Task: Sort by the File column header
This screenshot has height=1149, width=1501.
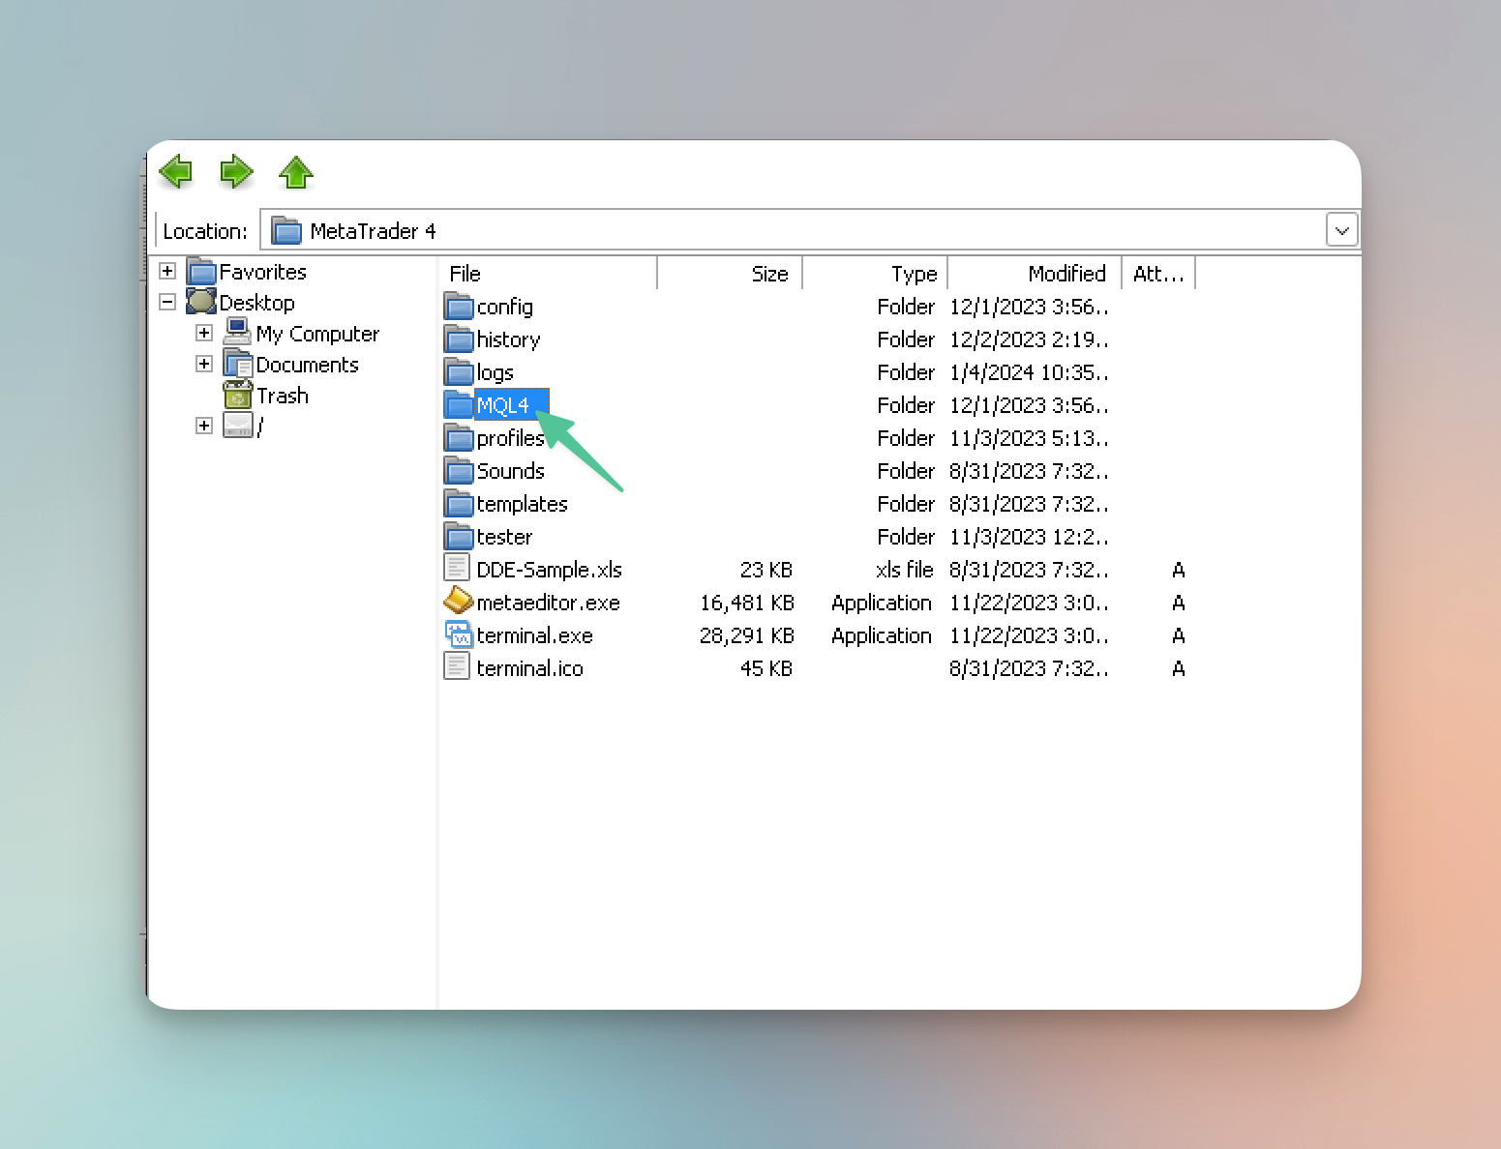Action: [x=548, y=274]
